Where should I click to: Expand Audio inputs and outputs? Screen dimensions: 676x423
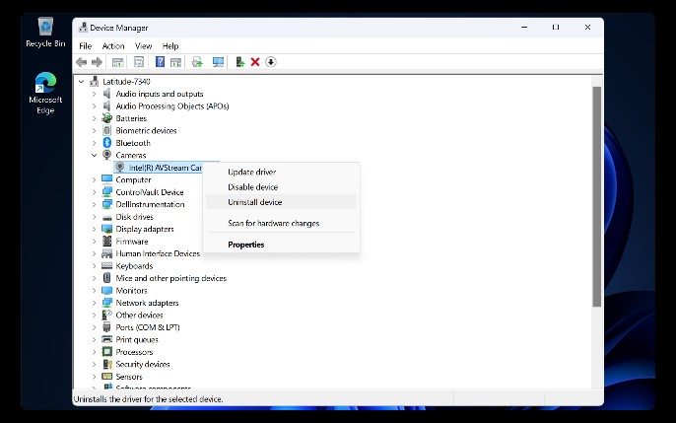tap(94, 94)
